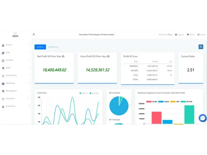Click the TOTAL row label
The image size is (207, 155).
tap(135, 79)
